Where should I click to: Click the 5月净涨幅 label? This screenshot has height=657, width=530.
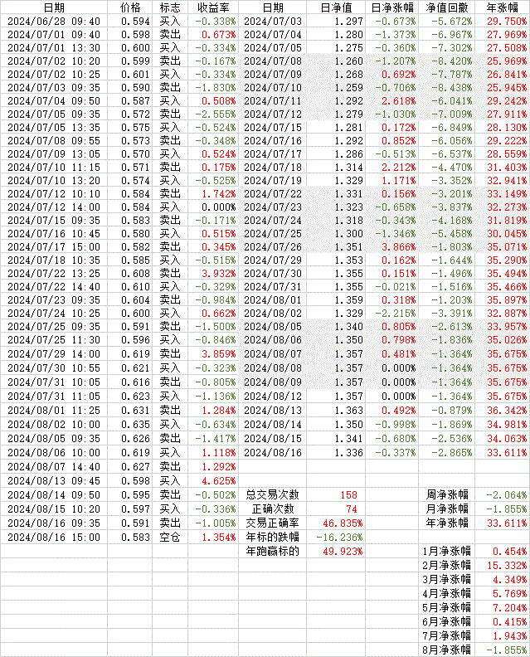[446, 607]
